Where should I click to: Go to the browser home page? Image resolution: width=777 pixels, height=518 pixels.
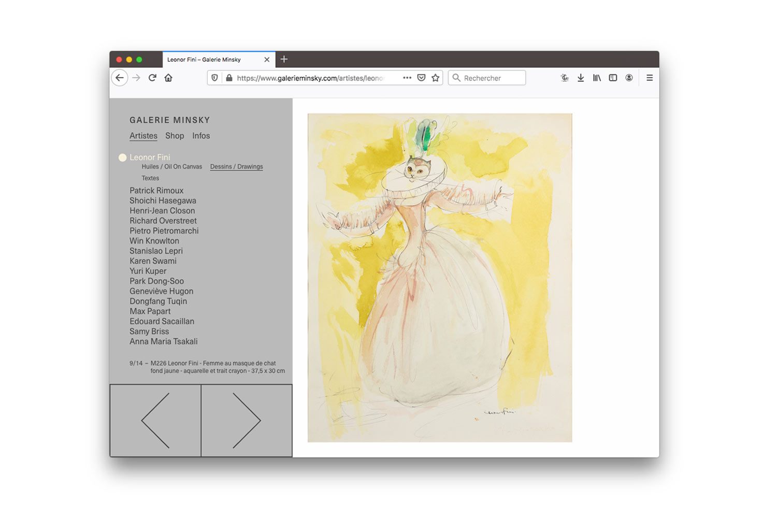[x=168, y=78]
